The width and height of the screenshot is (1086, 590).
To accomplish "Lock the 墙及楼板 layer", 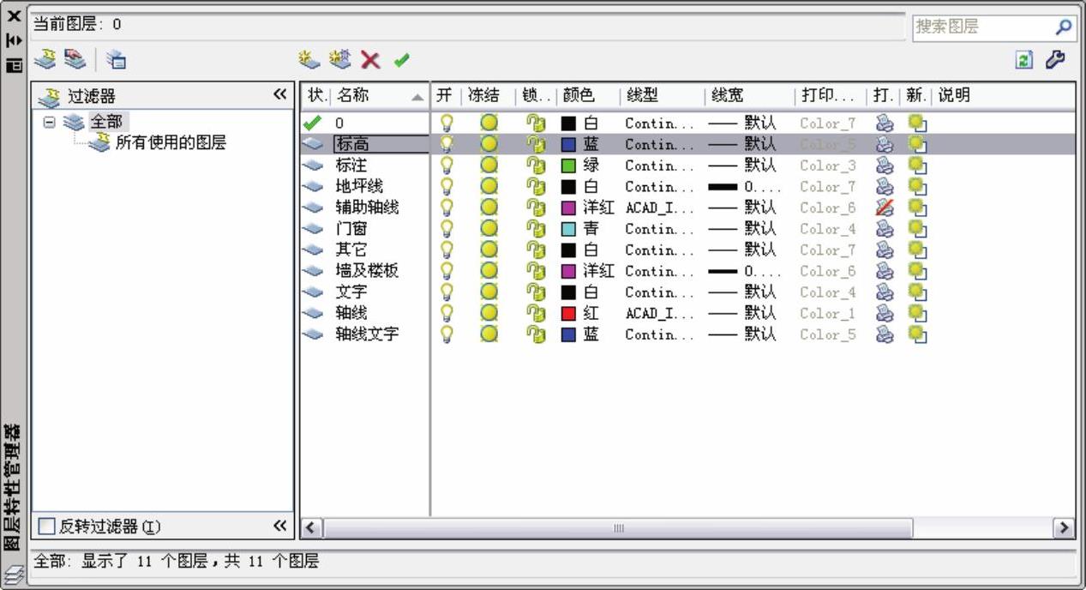I will pyautogui.click(x=536, y=270).
